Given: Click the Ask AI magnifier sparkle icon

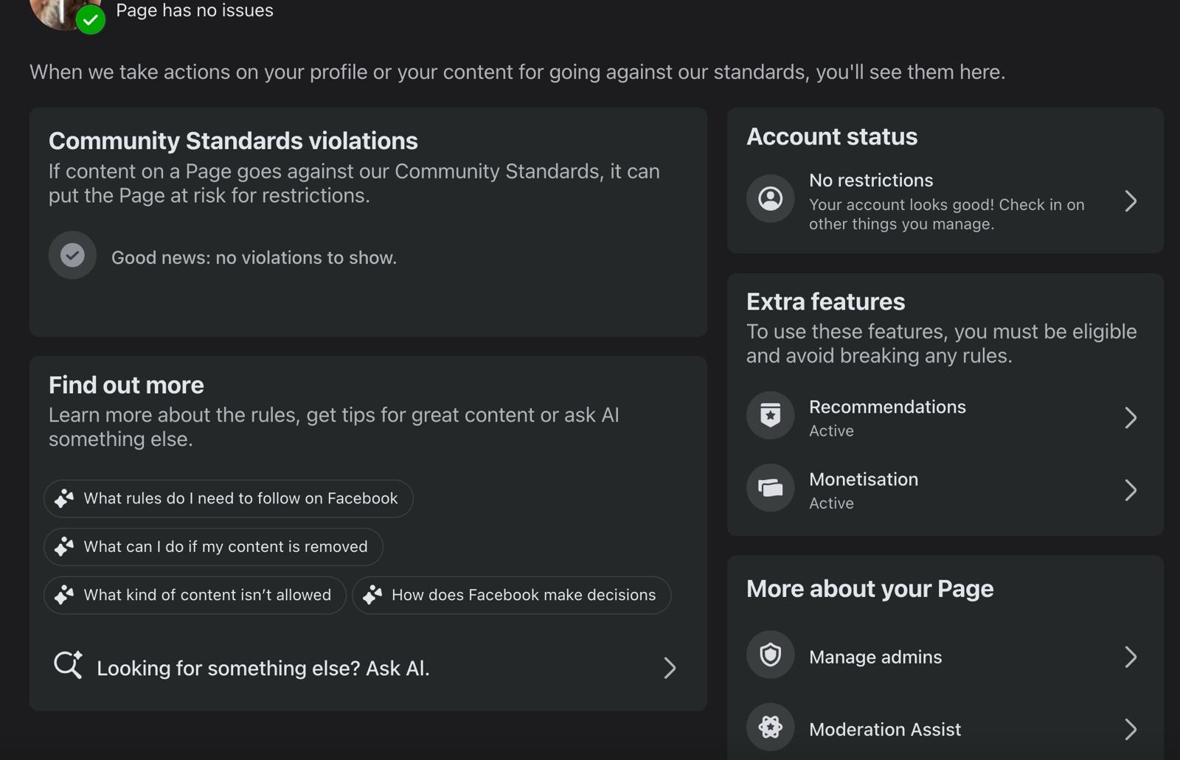Looking at the screenshot, I should click(x=68, y=665).
